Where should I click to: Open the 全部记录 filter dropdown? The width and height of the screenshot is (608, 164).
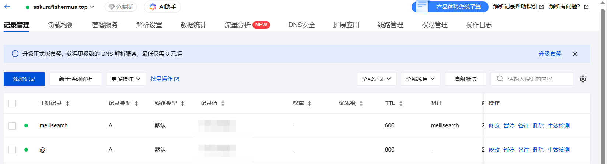[x=376, y=79]
